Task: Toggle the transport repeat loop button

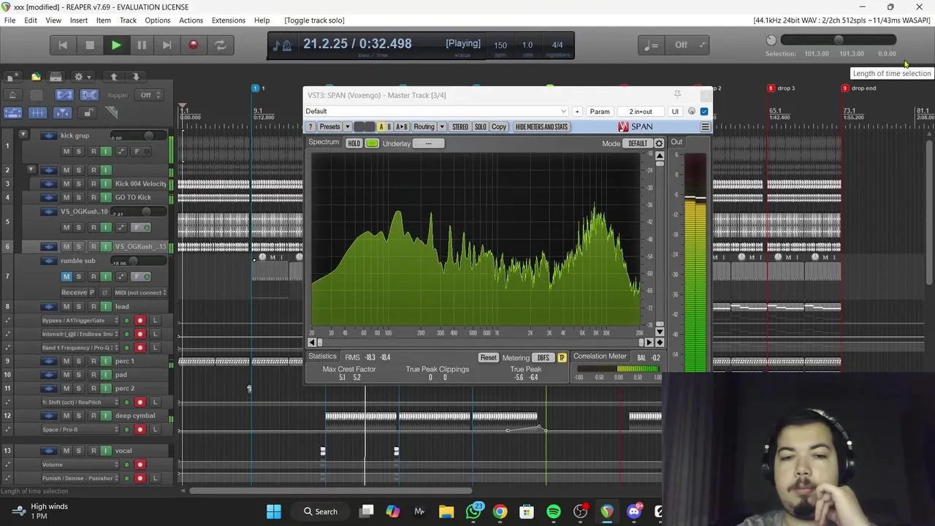Action: click(x=220, y=45)
